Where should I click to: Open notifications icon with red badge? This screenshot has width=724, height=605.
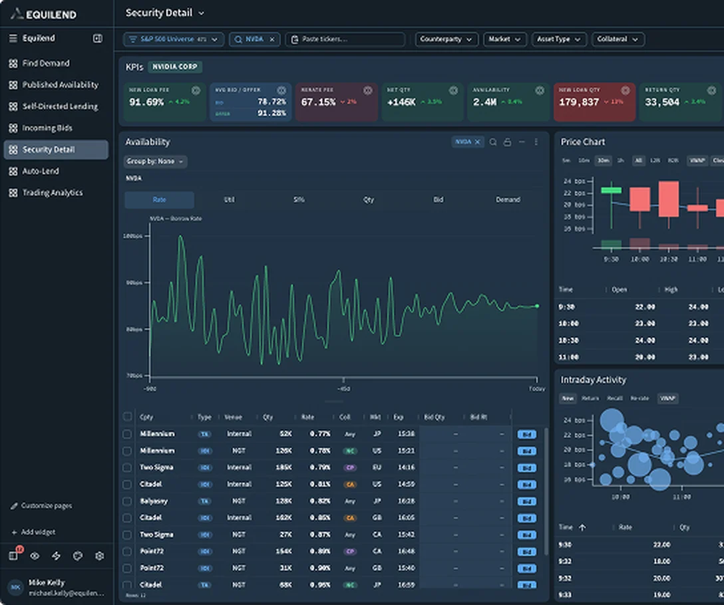(13, 556)
